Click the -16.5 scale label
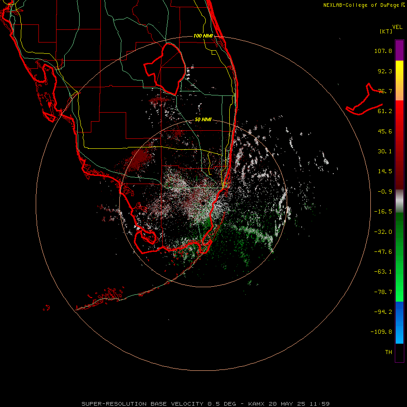 pos(383,212)
